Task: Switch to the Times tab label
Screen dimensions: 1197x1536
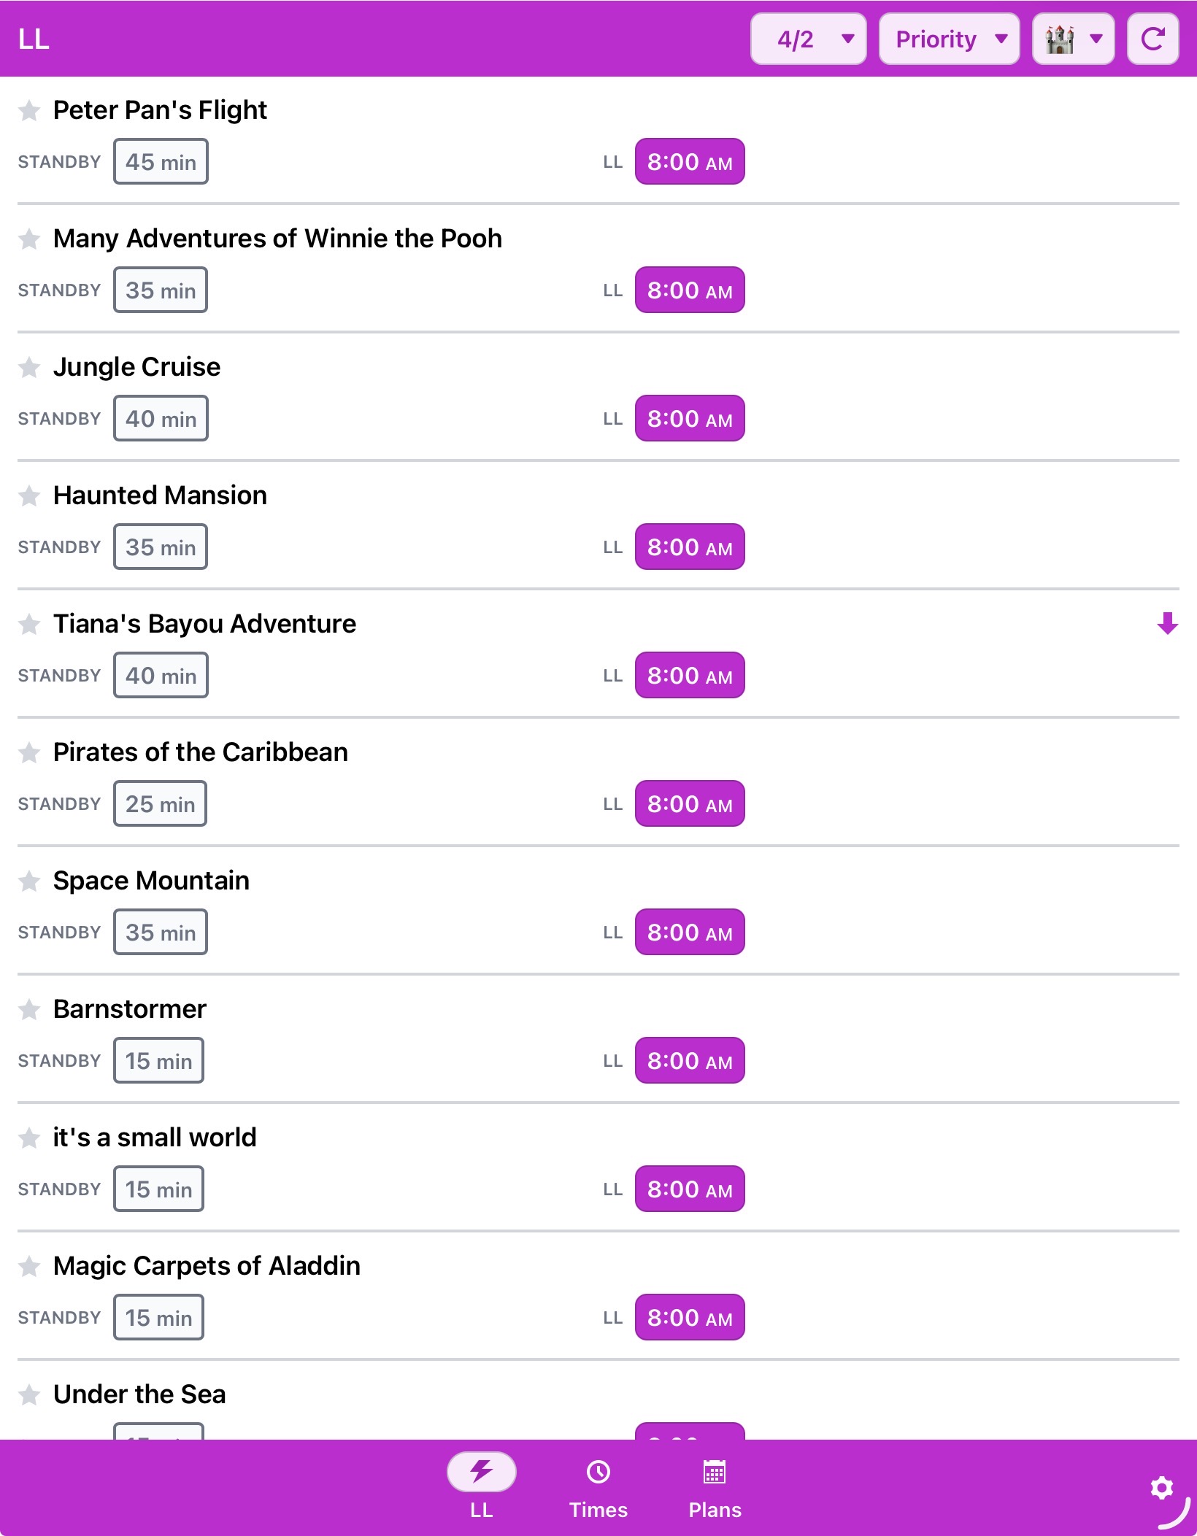Action: [598, 1510]
